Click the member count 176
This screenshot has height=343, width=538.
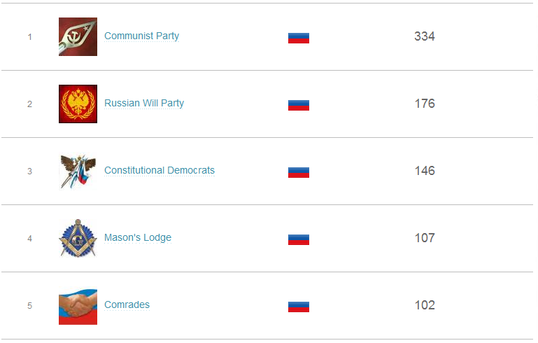[424, 104]
